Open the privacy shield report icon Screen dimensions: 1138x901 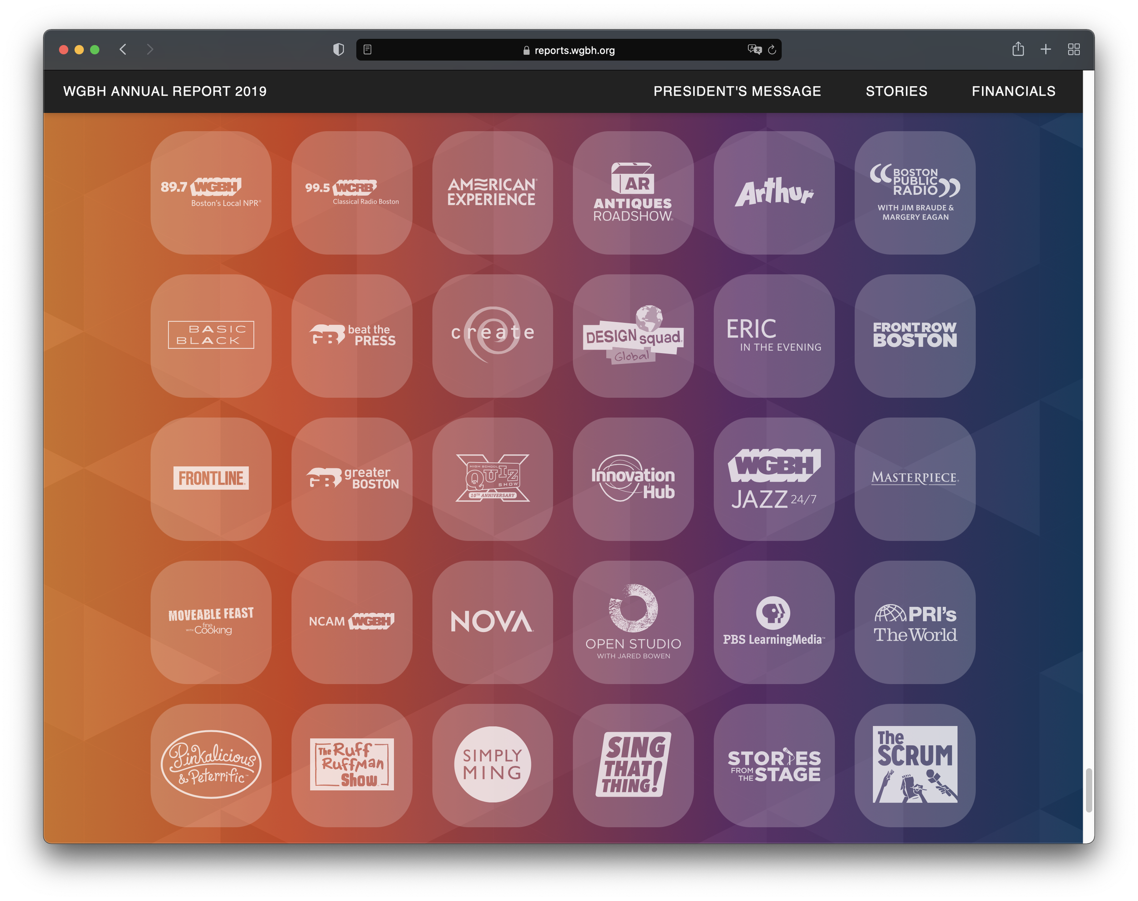coord(339,50)
